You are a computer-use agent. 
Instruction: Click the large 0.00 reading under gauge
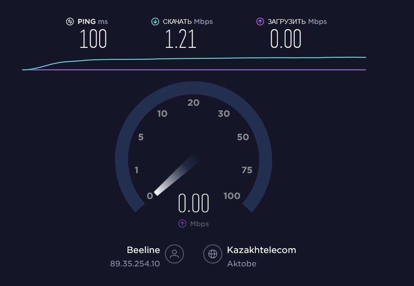tap(194, 203)
